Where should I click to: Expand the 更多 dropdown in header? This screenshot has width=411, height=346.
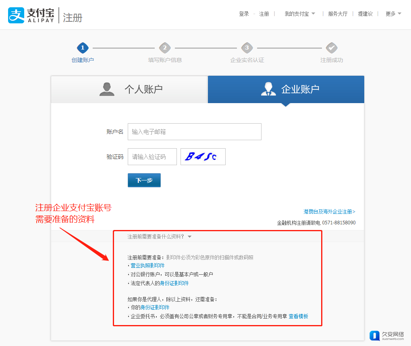393,14
